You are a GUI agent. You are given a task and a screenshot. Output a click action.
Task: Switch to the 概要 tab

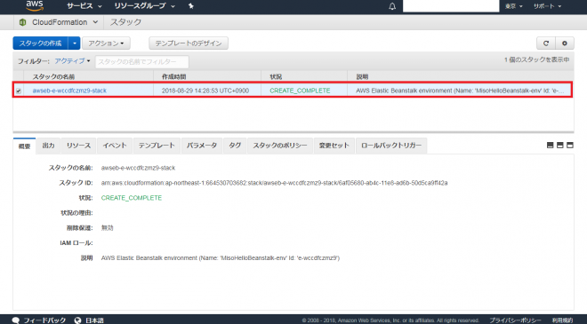(24, 146)
